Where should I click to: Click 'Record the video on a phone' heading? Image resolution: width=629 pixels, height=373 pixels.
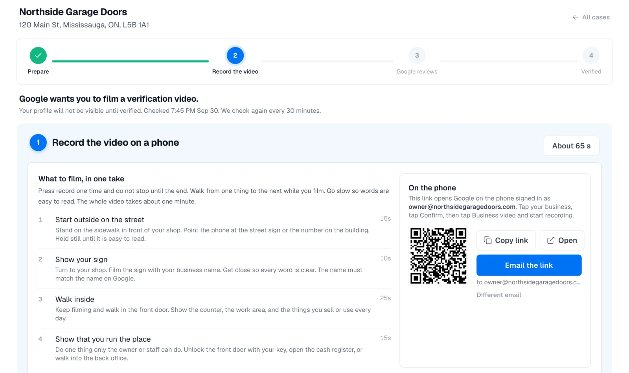[115, 143]
